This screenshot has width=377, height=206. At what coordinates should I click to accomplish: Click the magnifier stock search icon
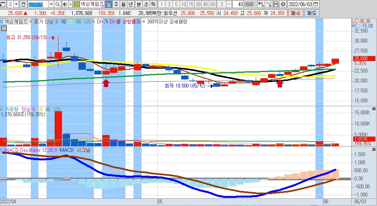point(57,4)
